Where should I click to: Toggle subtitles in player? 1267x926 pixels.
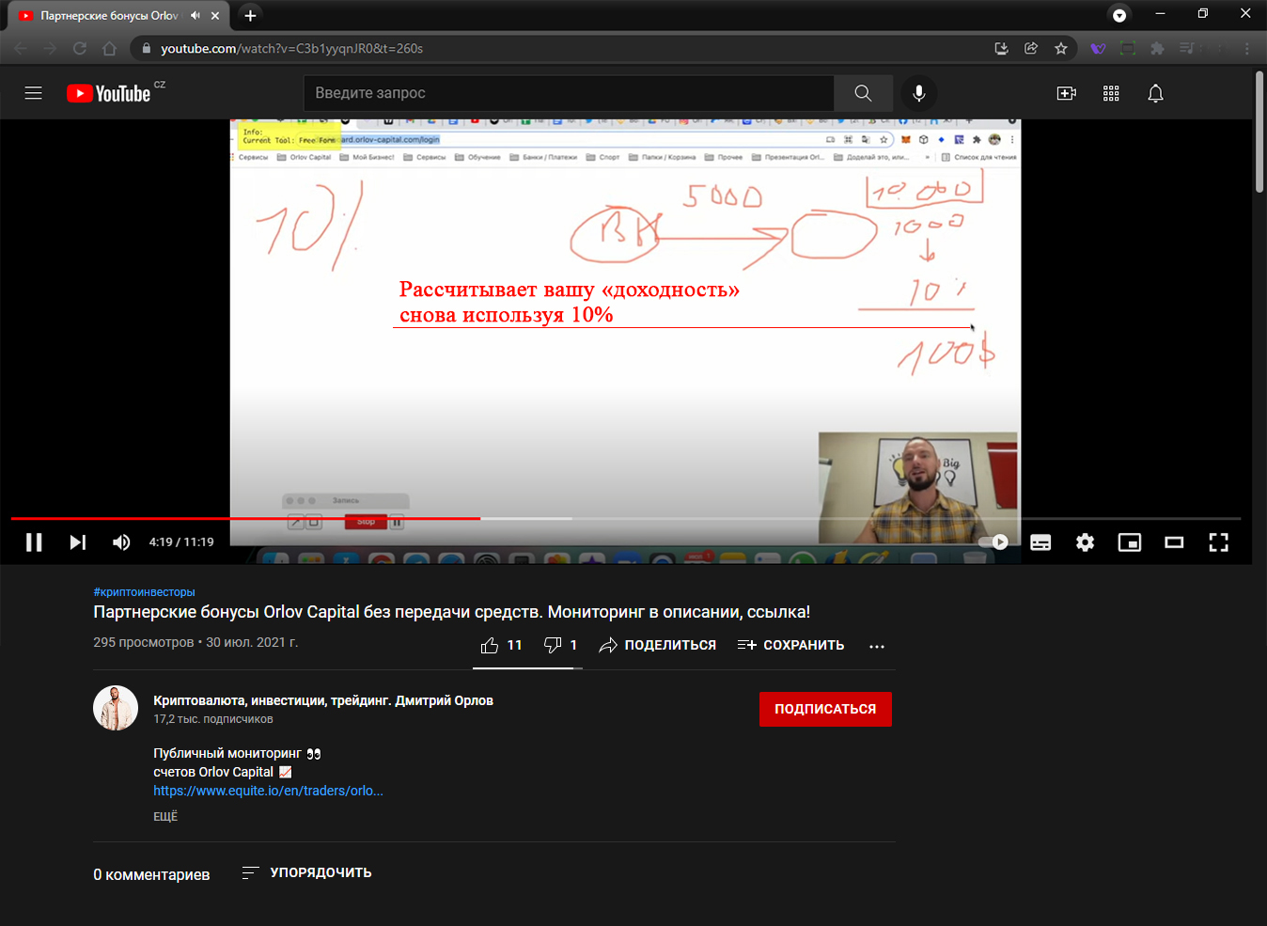(x=1040, y=542)
